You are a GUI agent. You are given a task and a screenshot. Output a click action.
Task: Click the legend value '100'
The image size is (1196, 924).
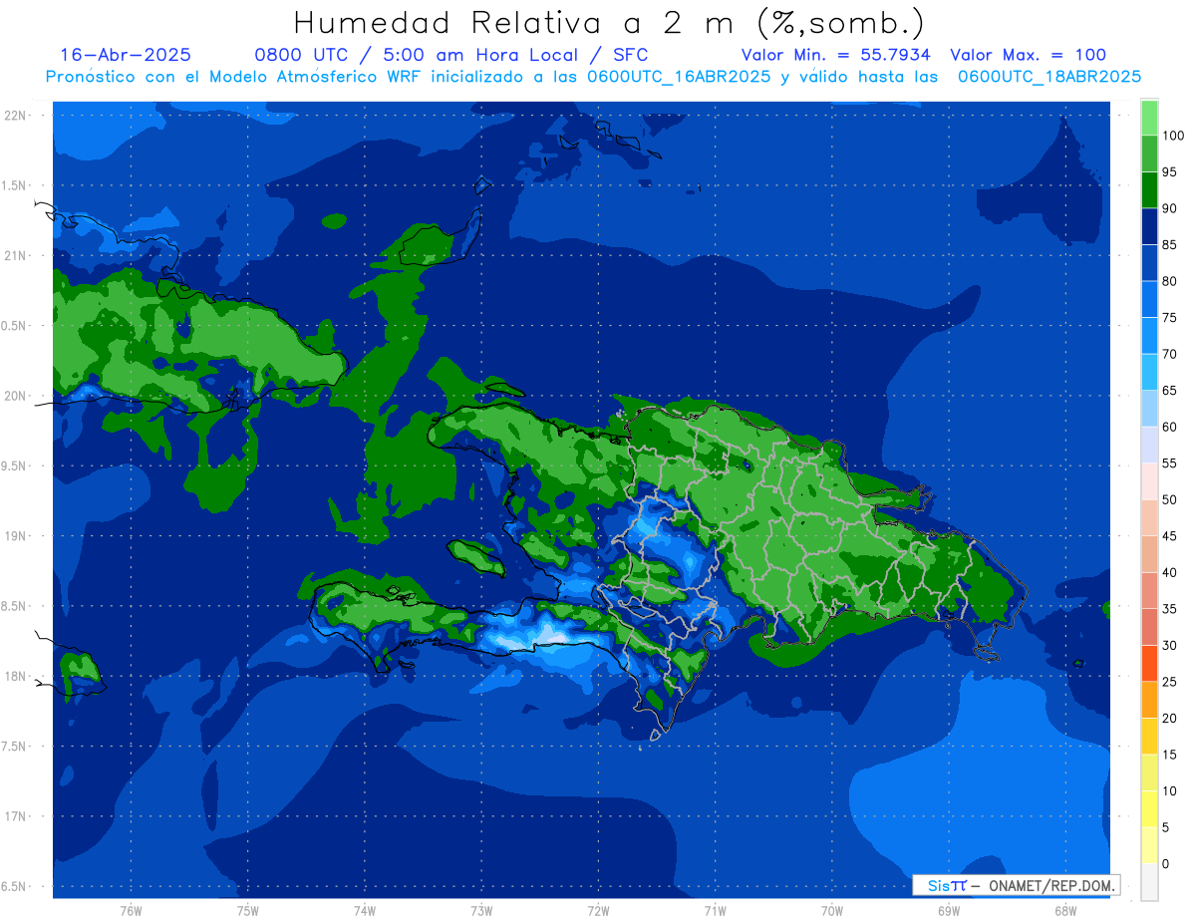point(1172,137)
